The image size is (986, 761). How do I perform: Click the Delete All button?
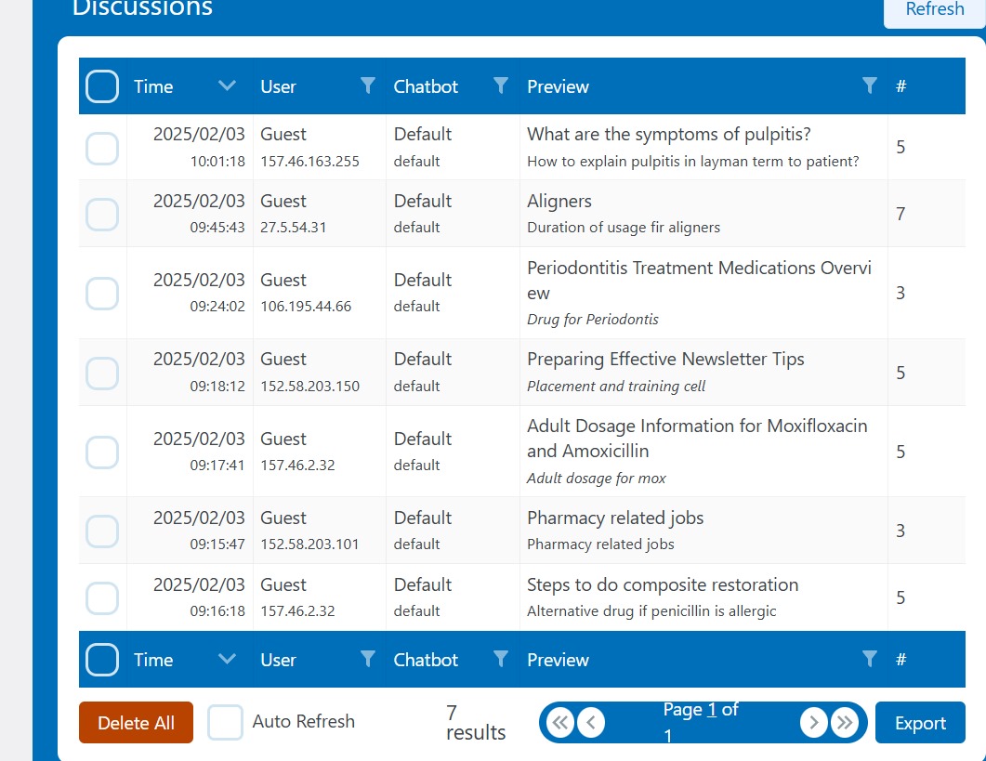point(136,723)
